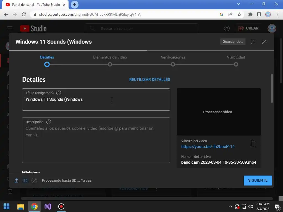Click file name bandicam 2023-03-04 10-35-30-509.mp4
Viewport: 283px width, 212px height.
(x=219, y=162)
